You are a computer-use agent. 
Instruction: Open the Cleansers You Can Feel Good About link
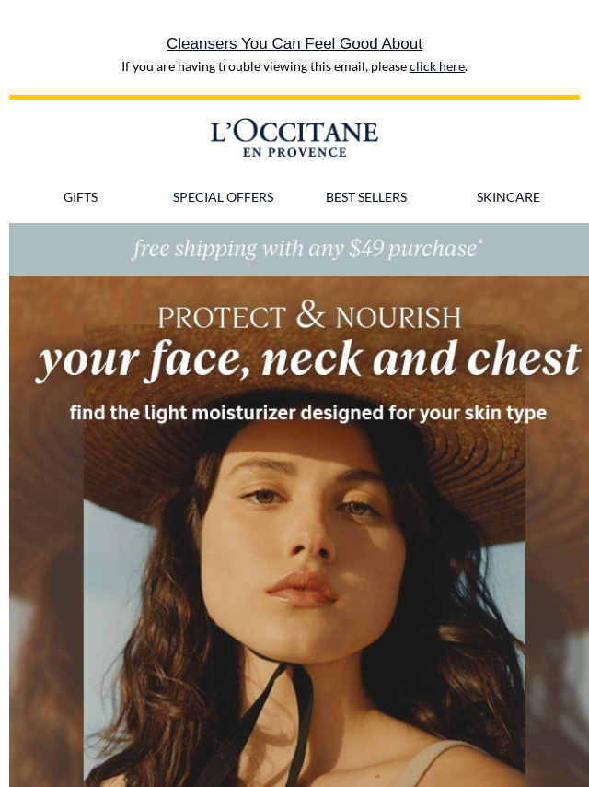[x=294, y=43]
